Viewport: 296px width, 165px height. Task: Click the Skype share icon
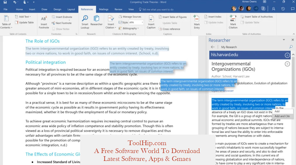point(263,9)
